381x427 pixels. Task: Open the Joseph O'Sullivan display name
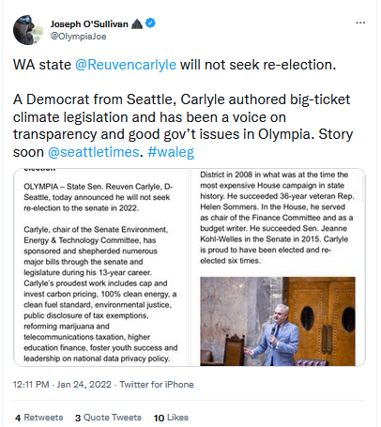(89, 24)
